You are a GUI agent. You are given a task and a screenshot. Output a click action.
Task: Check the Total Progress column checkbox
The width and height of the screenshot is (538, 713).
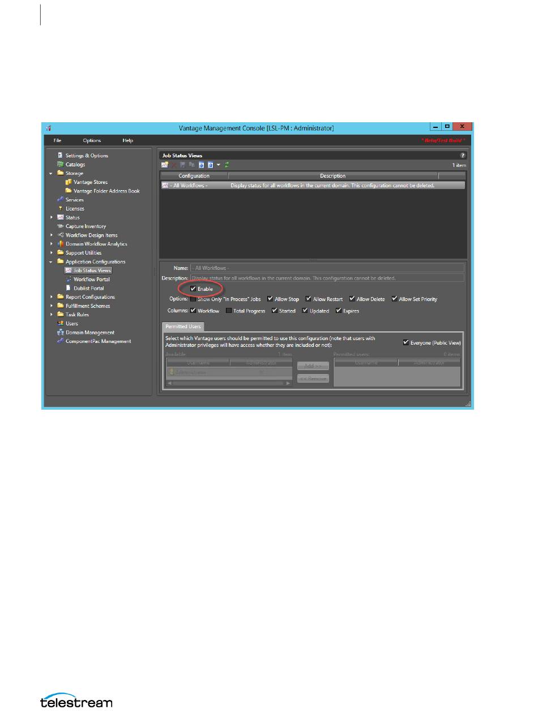(x=229, y=311)
